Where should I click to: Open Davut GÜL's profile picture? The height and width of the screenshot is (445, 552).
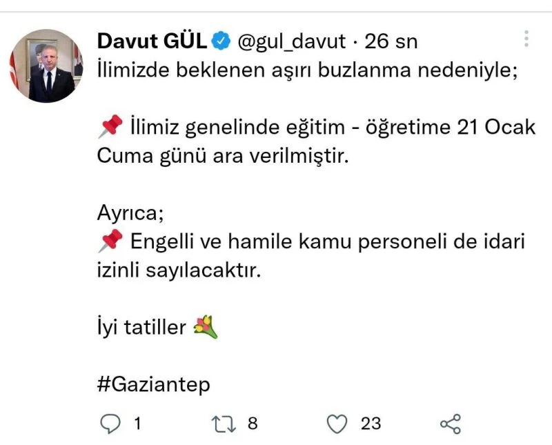(46, 66)
